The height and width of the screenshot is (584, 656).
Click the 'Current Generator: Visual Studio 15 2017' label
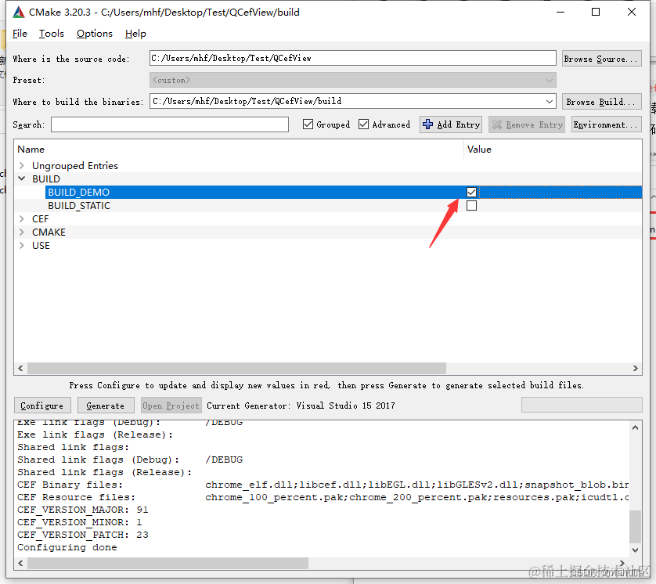[301, 406]
